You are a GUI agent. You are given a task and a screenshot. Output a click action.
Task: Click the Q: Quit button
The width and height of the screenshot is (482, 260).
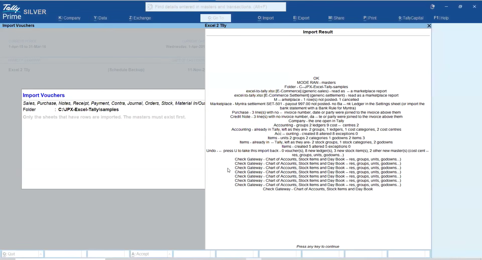(20, 254)
